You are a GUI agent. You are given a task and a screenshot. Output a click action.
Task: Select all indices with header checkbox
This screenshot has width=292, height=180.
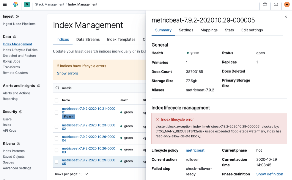point(56,100)
